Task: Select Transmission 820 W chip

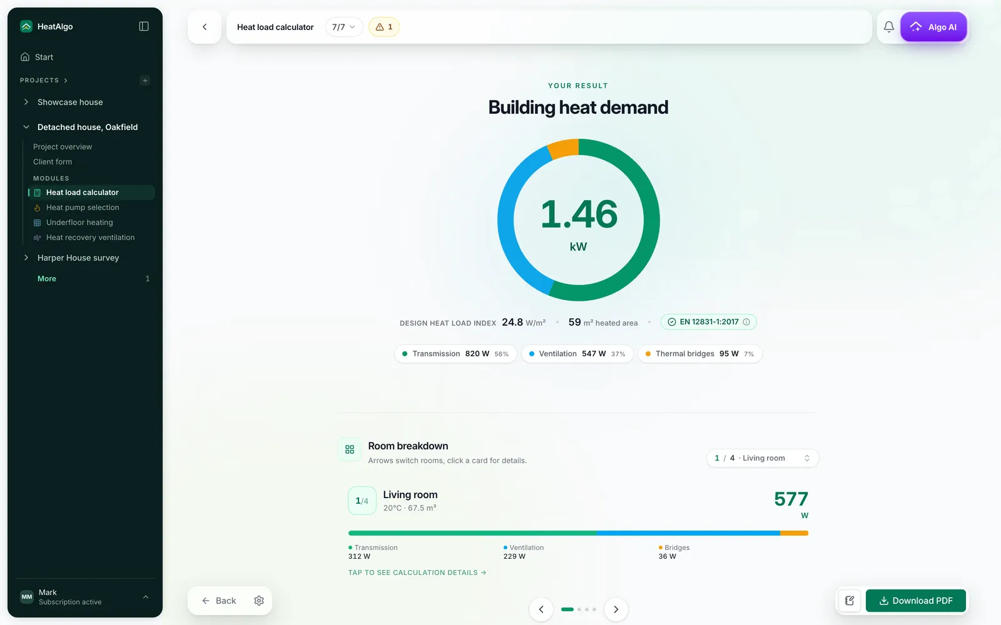Action: pyautogui.click(x=455, y=354)
